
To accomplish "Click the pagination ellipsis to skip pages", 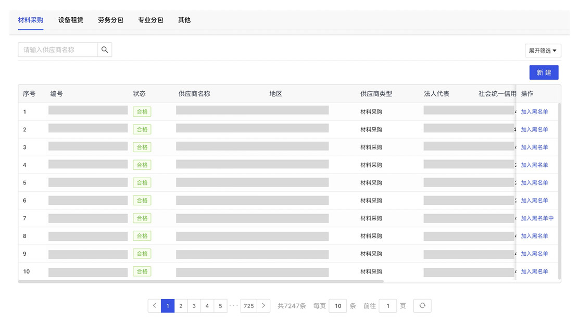I will (234, 306).
